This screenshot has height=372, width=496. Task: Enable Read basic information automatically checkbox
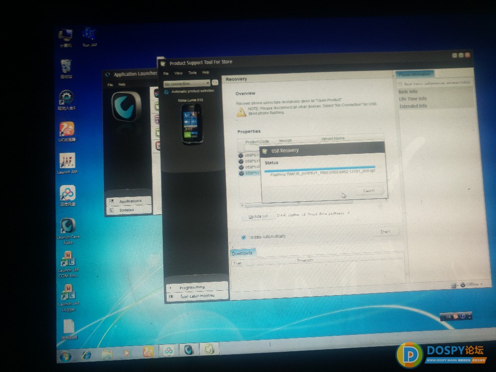tap(400, 84)
